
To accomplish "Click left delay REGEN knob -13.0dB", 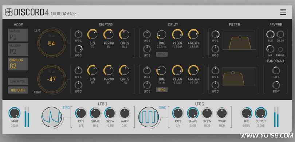I will (x=177, y=35).
